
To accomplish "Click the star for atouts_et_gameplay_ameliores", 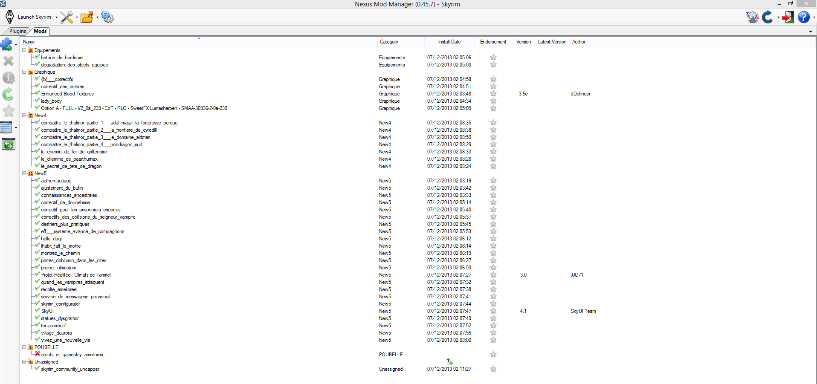I will point(493,355).
